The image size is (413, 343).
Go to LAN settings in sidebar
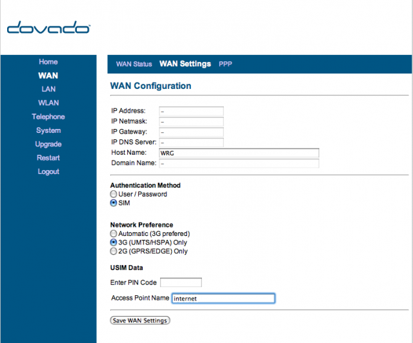[48, 89]
